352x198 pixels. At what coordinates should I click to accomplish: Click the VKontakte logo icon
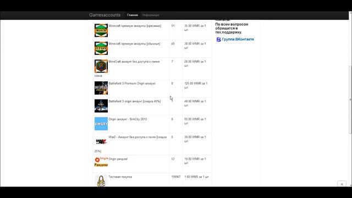[218, 40]
